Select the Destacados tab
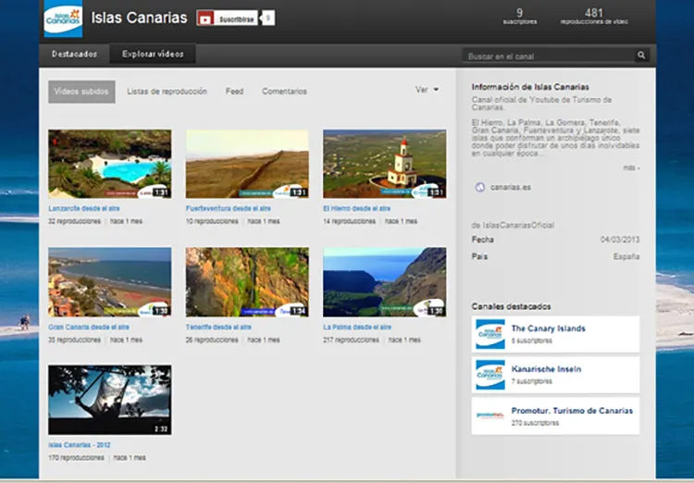 pos(74,55)
